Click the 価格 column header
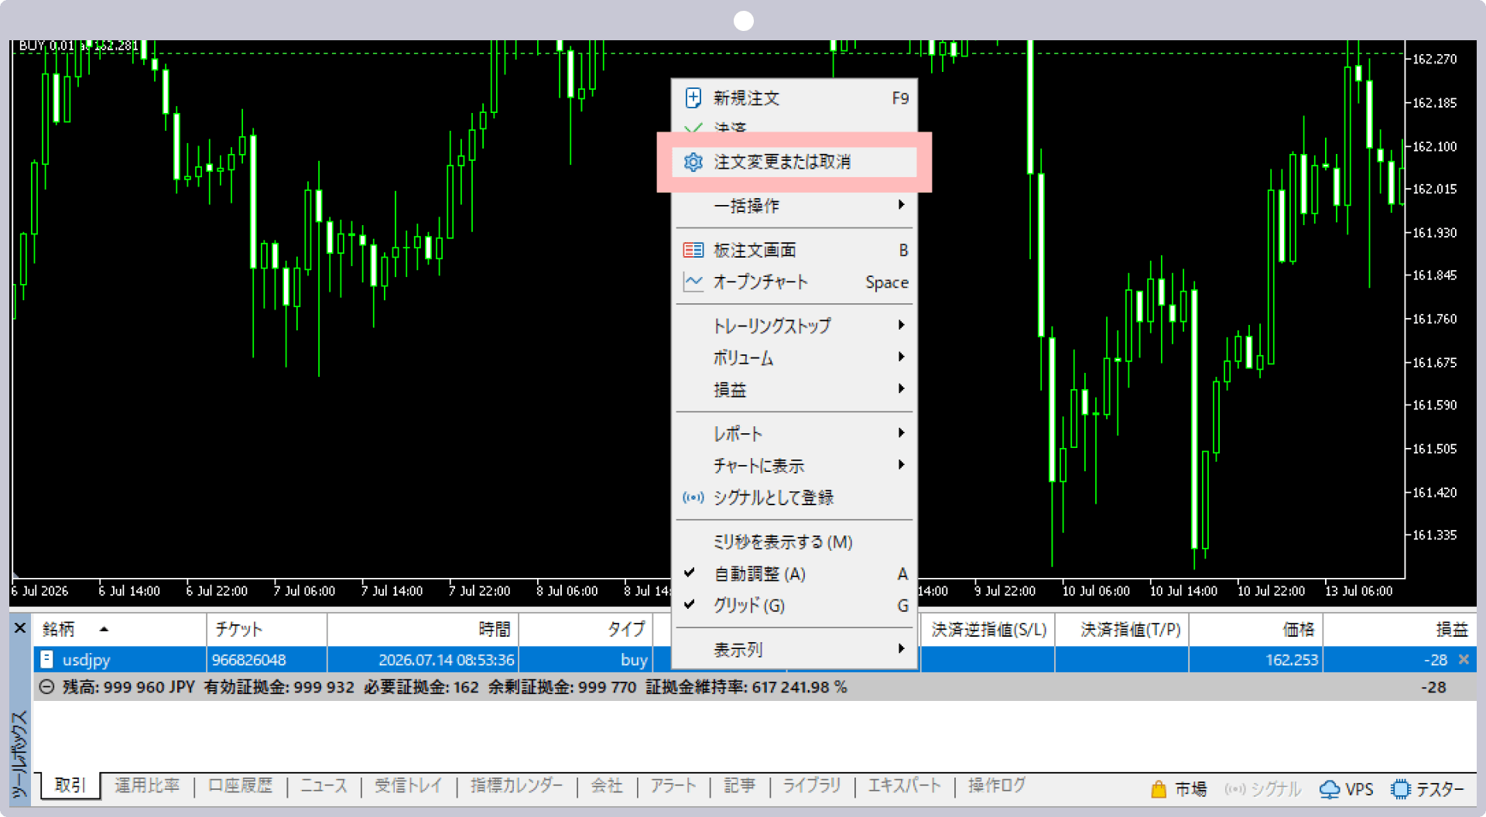The height and width of the screenshot is (817, 1486). point(1256,629)
